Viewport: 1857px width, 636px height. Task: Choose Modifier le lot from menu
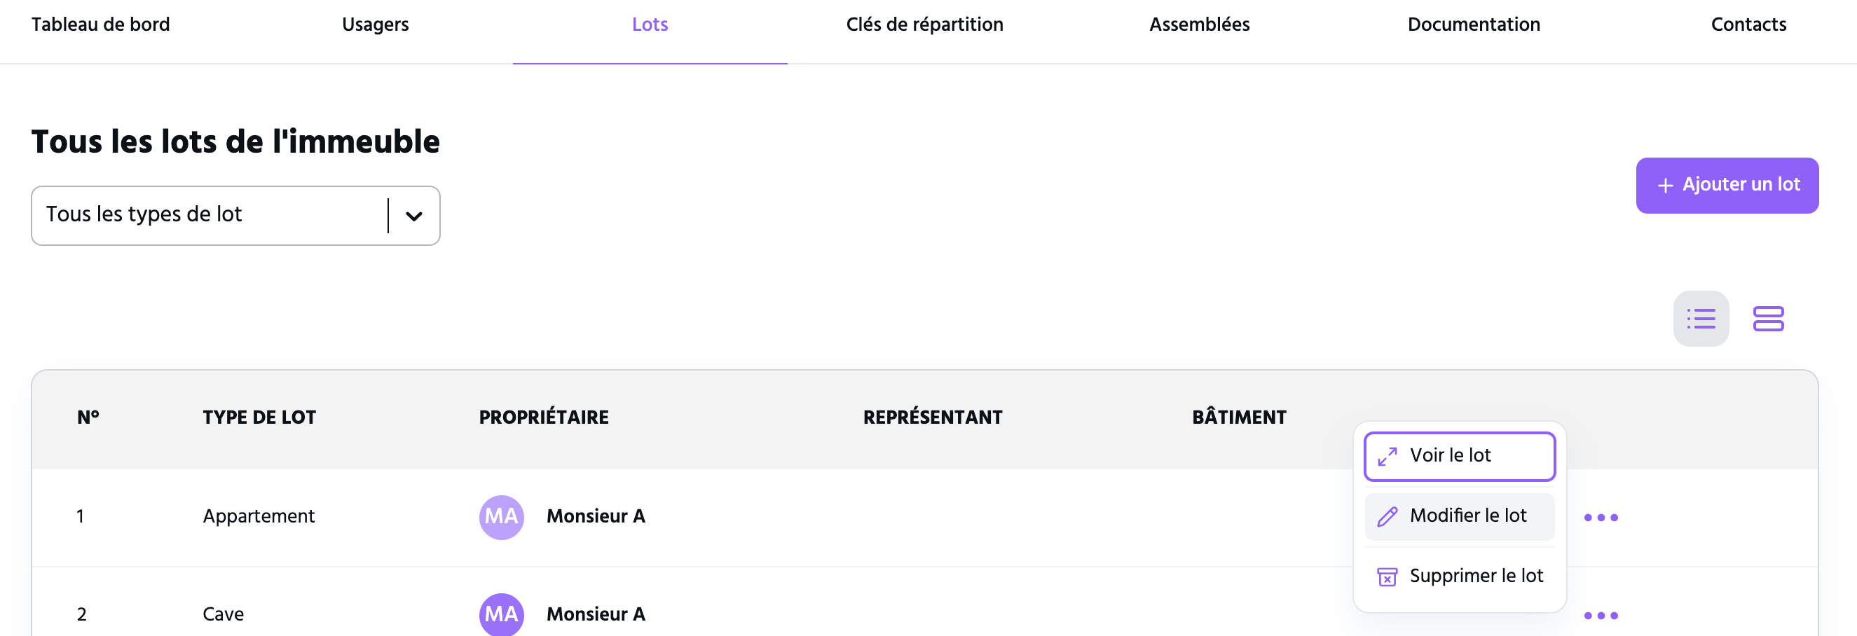tap(1459, 516)
